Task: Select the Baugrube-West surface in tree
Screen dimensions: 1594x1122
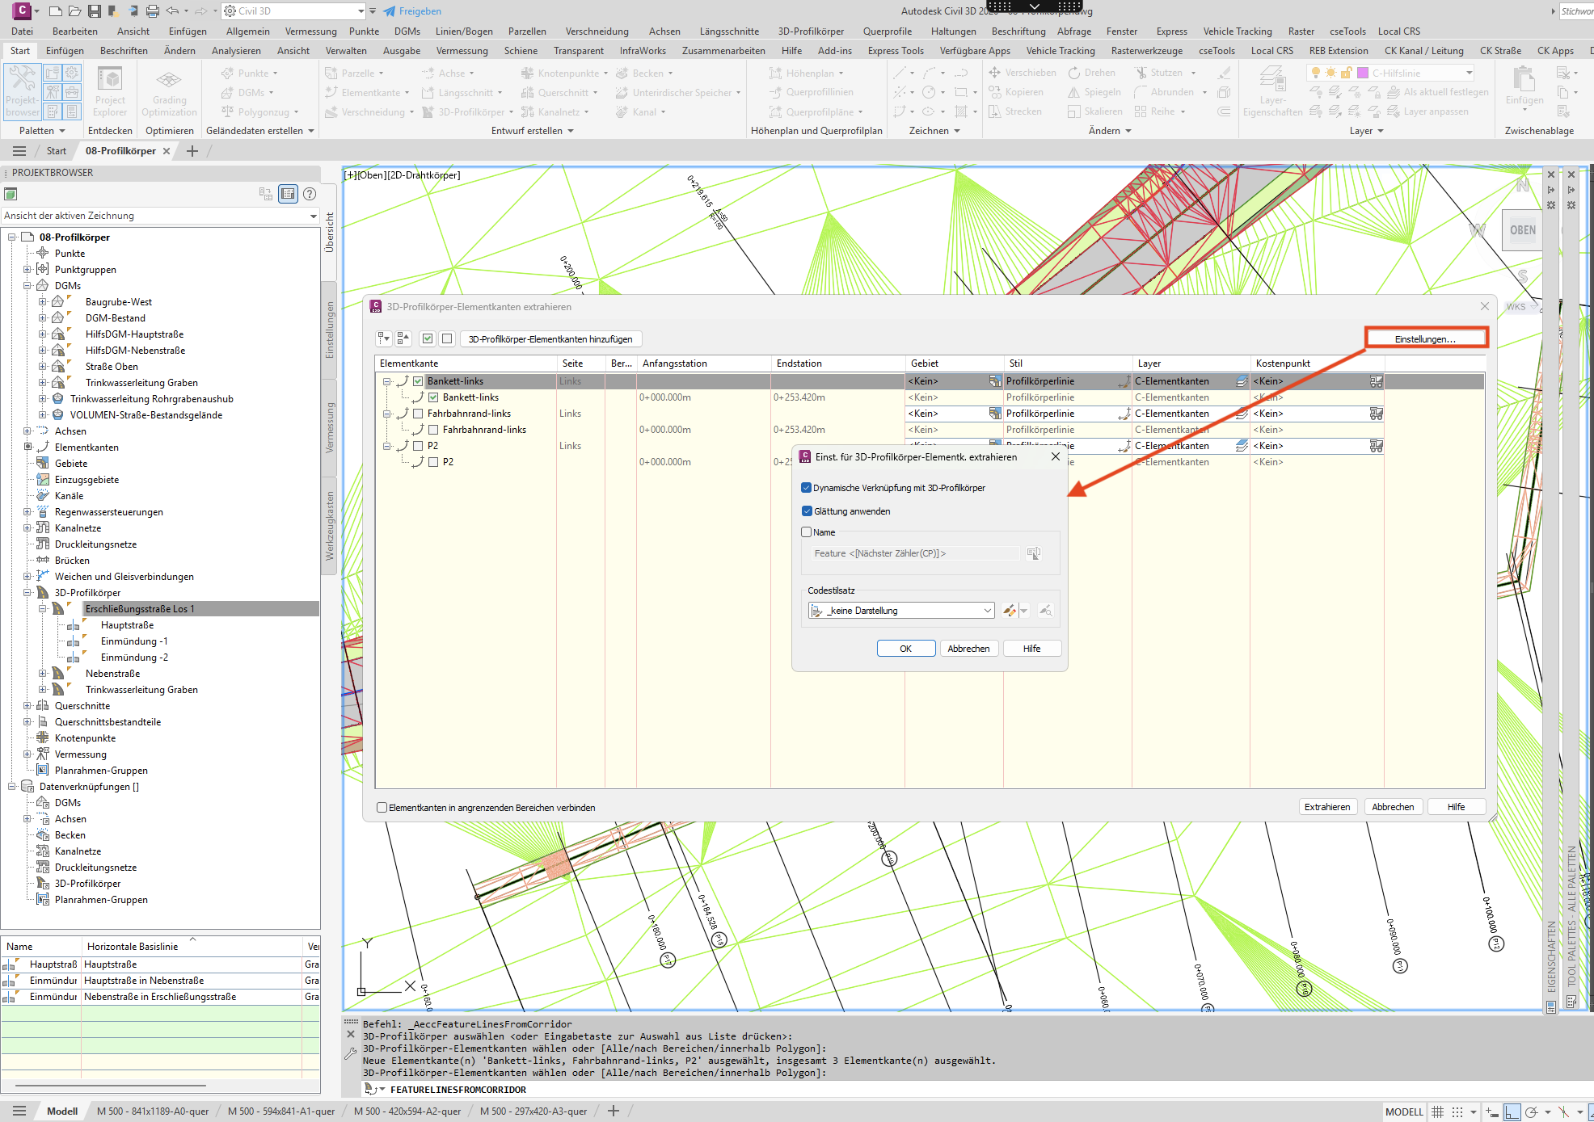Action: 119,302
